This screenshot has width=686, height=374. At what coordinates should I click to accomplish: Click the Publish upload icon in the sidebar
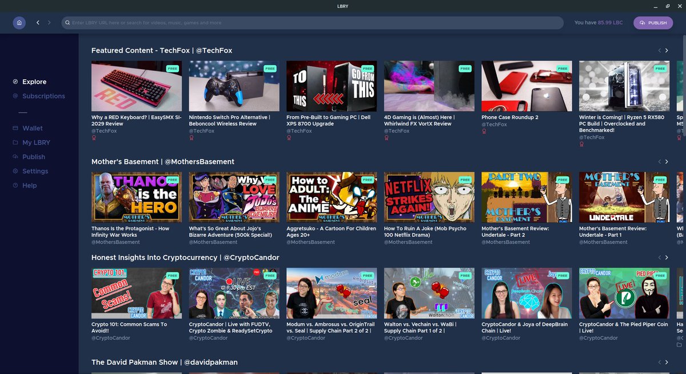pyautogui.click(x=15, y=157)
